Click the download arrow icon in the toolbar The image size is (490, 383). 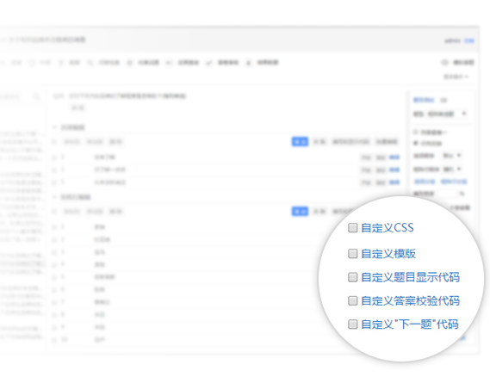pos(248,63)
